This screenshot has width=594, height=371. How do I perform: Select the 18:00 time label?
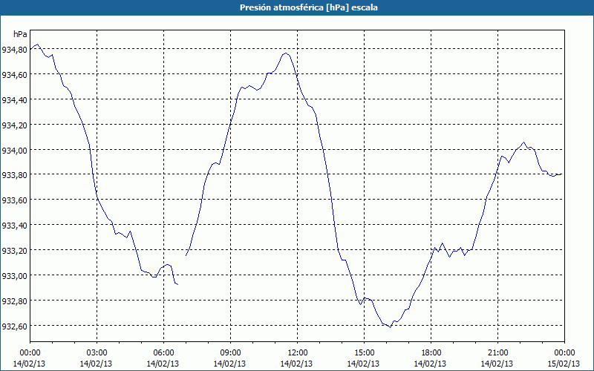coord(431,353)
